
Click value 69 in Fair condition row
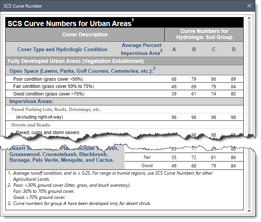pyautogui.click(x=194, y=87)
